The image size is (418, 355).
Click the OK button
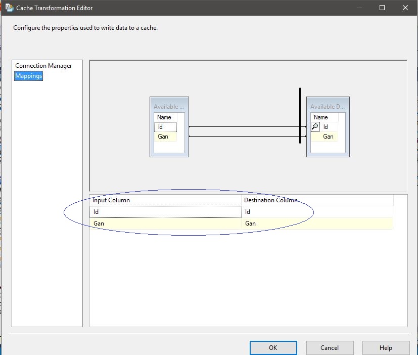[x=273, y=347]
